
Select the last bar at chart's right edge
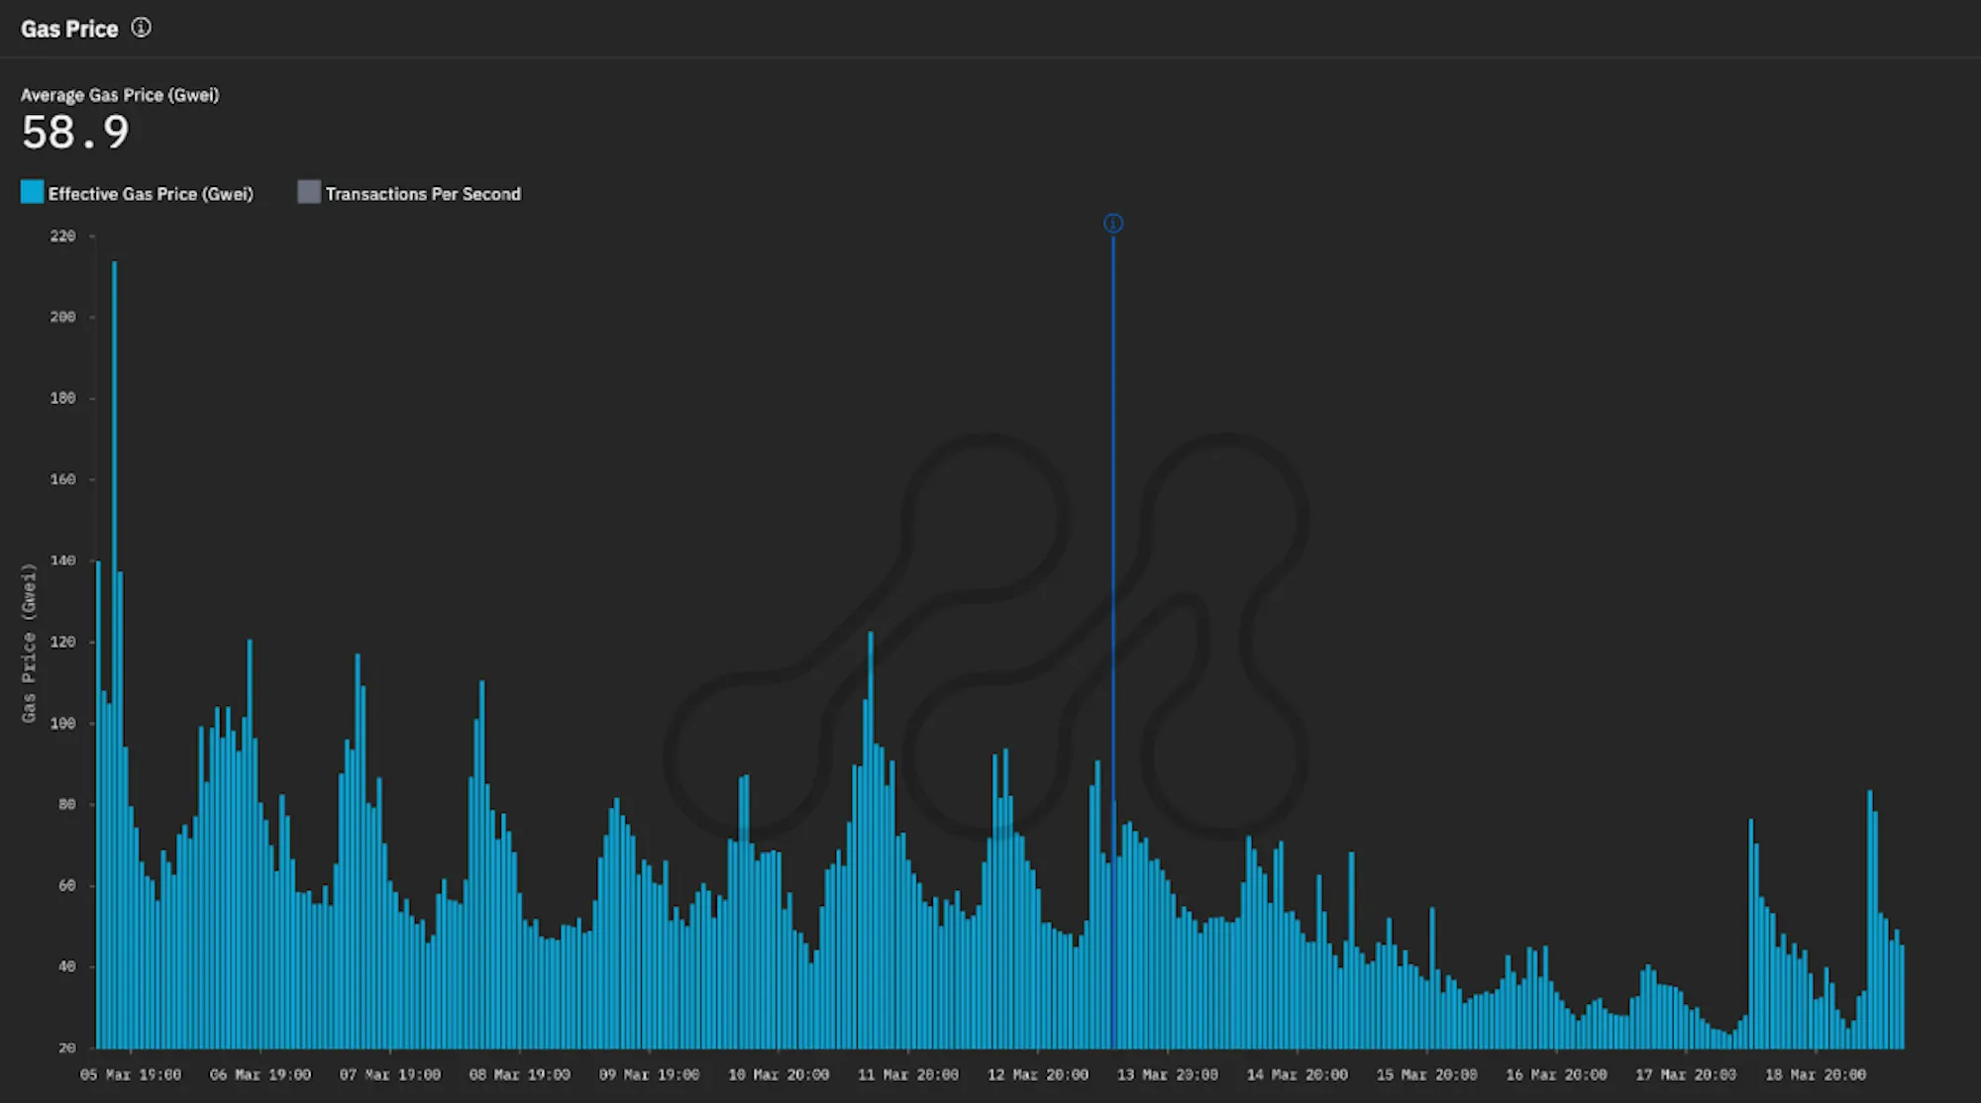[1902, 995]
